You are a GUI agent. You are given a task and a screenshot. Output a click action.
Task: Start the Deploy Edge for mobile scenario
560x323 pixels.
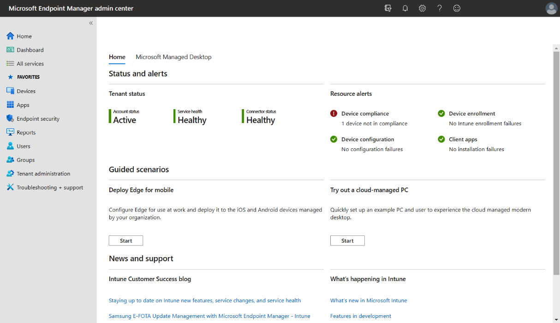tap(126, 241)
